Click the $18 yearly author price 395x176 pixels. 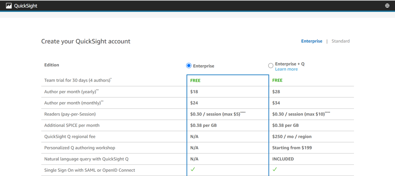[194, 92]
